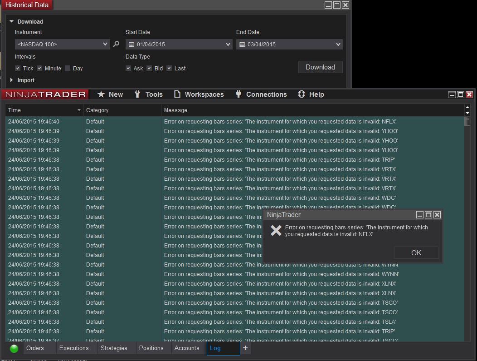Click the star icon beside New

(101, 94)
